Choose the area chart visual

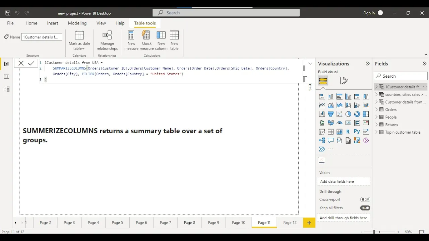(331, 105)
